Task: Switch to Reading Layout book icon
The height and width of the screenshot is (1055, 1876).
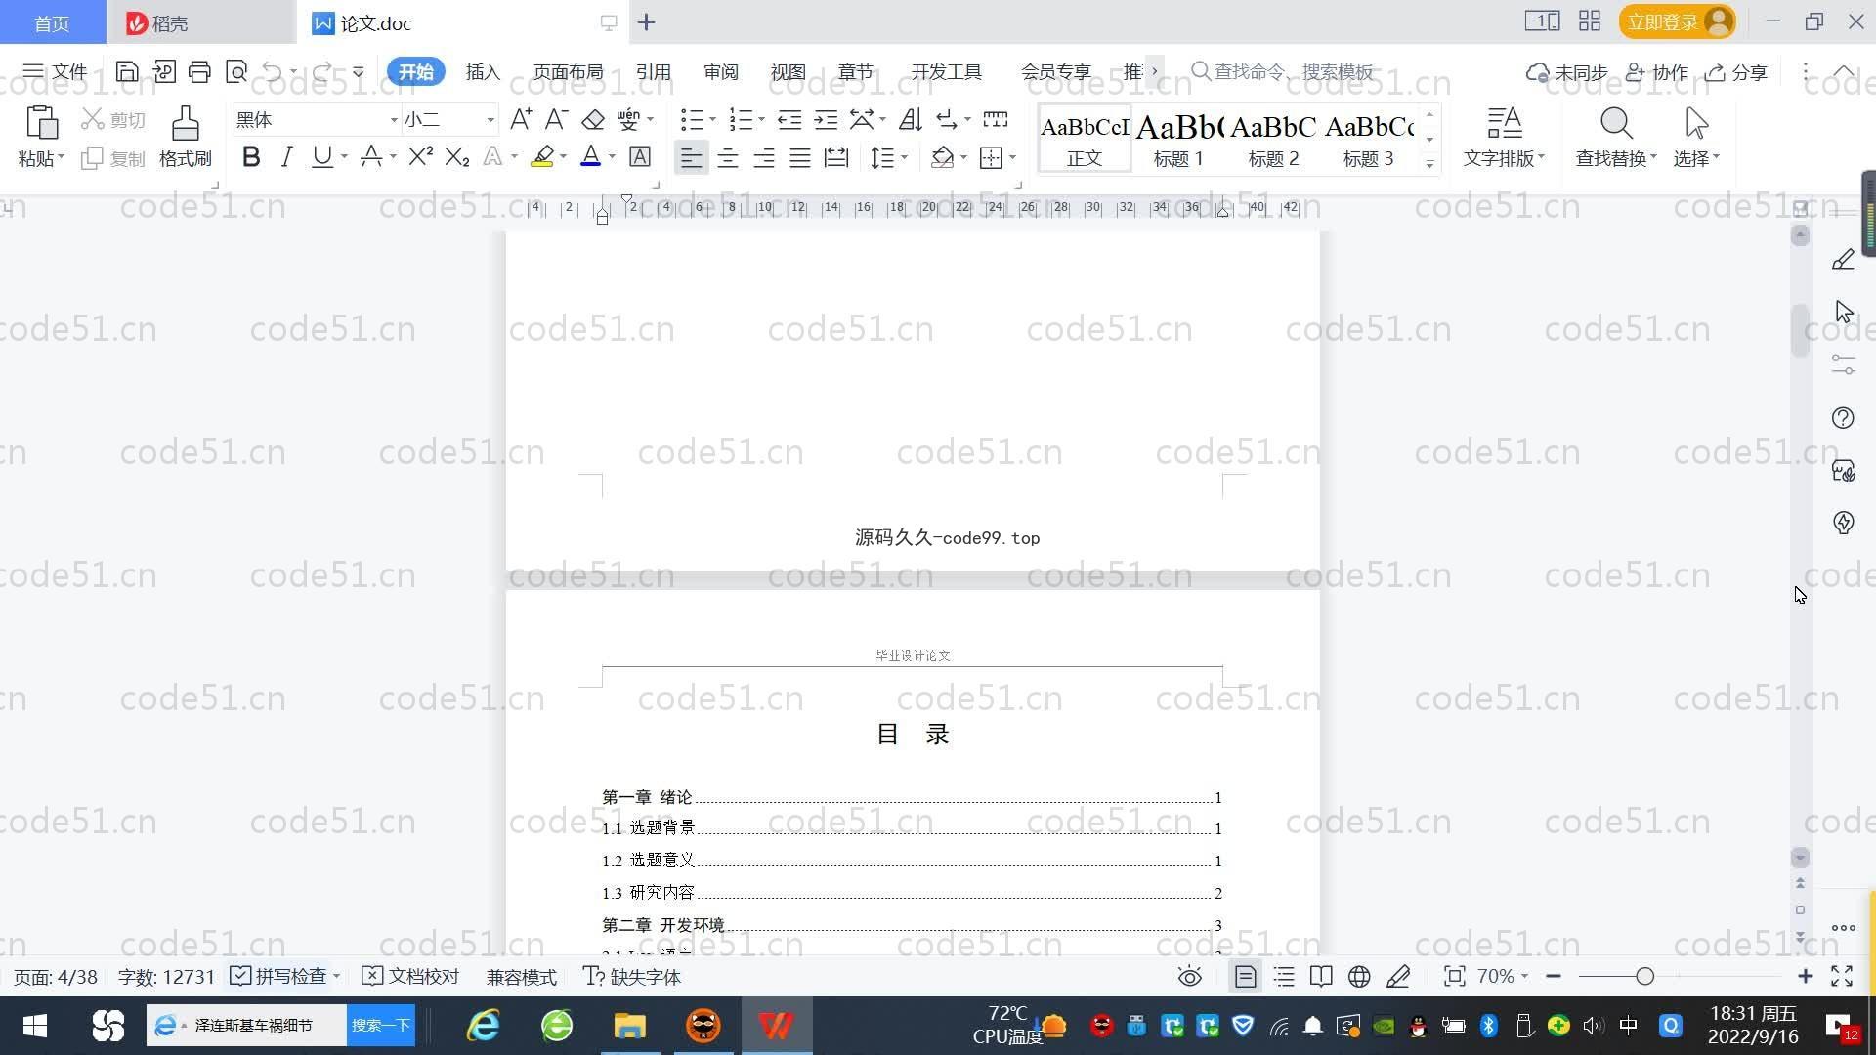Action: [1321, 977]
